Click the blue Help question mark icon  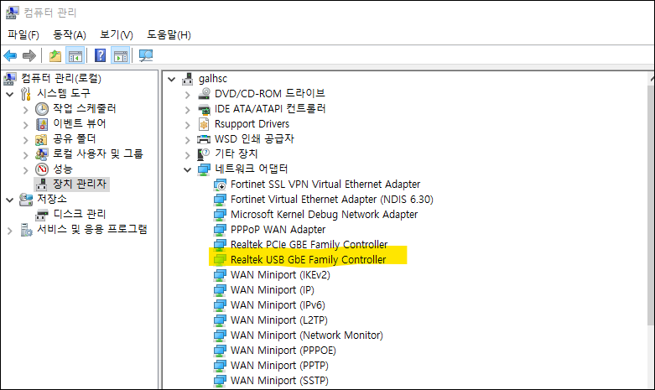101,56
